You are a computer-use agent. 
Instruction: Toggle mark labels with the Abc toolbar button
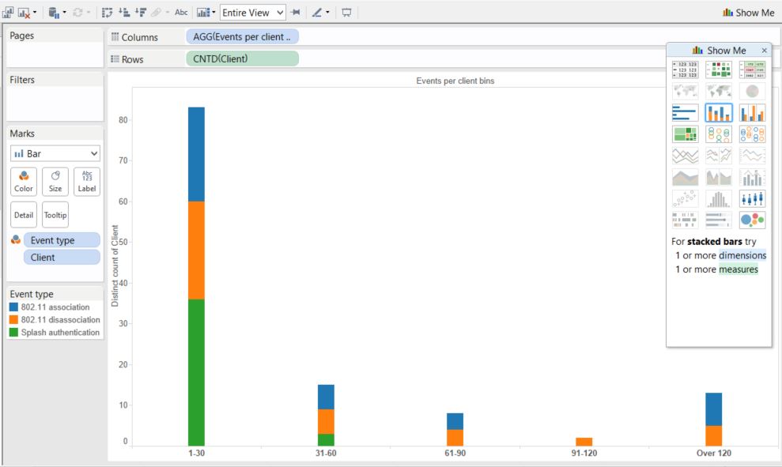(181, 13)
